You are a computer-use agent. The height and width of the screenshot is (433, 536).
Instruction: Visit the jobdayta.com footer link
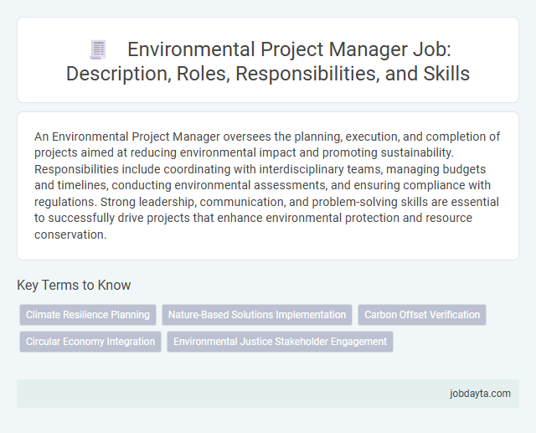pyautogui.click(x=480, y=394)
